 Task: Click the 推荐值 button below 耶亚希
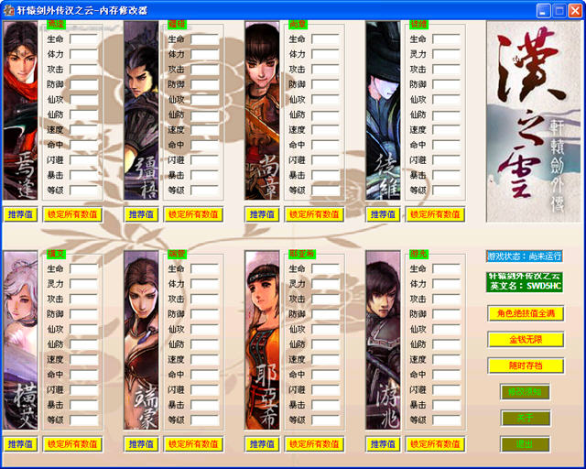click(262, 444)
